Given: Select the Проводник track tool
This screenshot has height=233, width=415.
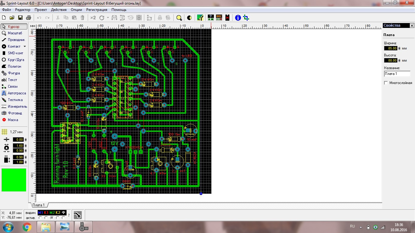Looking at the screenshot, I should (14, 40).
